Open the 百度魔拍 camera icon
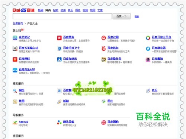The image size is (186, 139). pyautogui.click(x=148, y=59)
